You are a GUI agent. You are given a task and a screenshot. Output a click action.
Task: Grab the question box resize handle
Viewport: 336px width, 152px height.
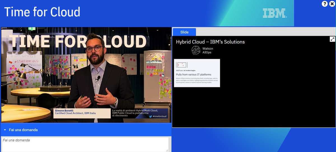coord(167,150)
